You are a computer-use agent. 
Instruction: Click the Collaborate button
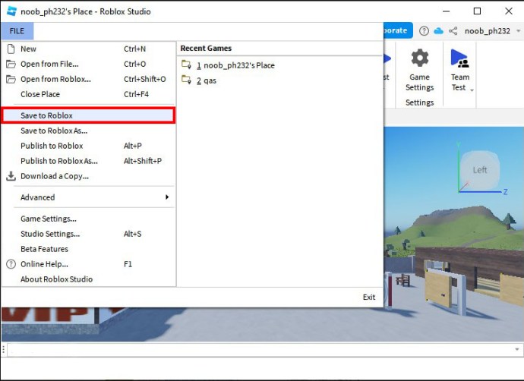(398, 30)
